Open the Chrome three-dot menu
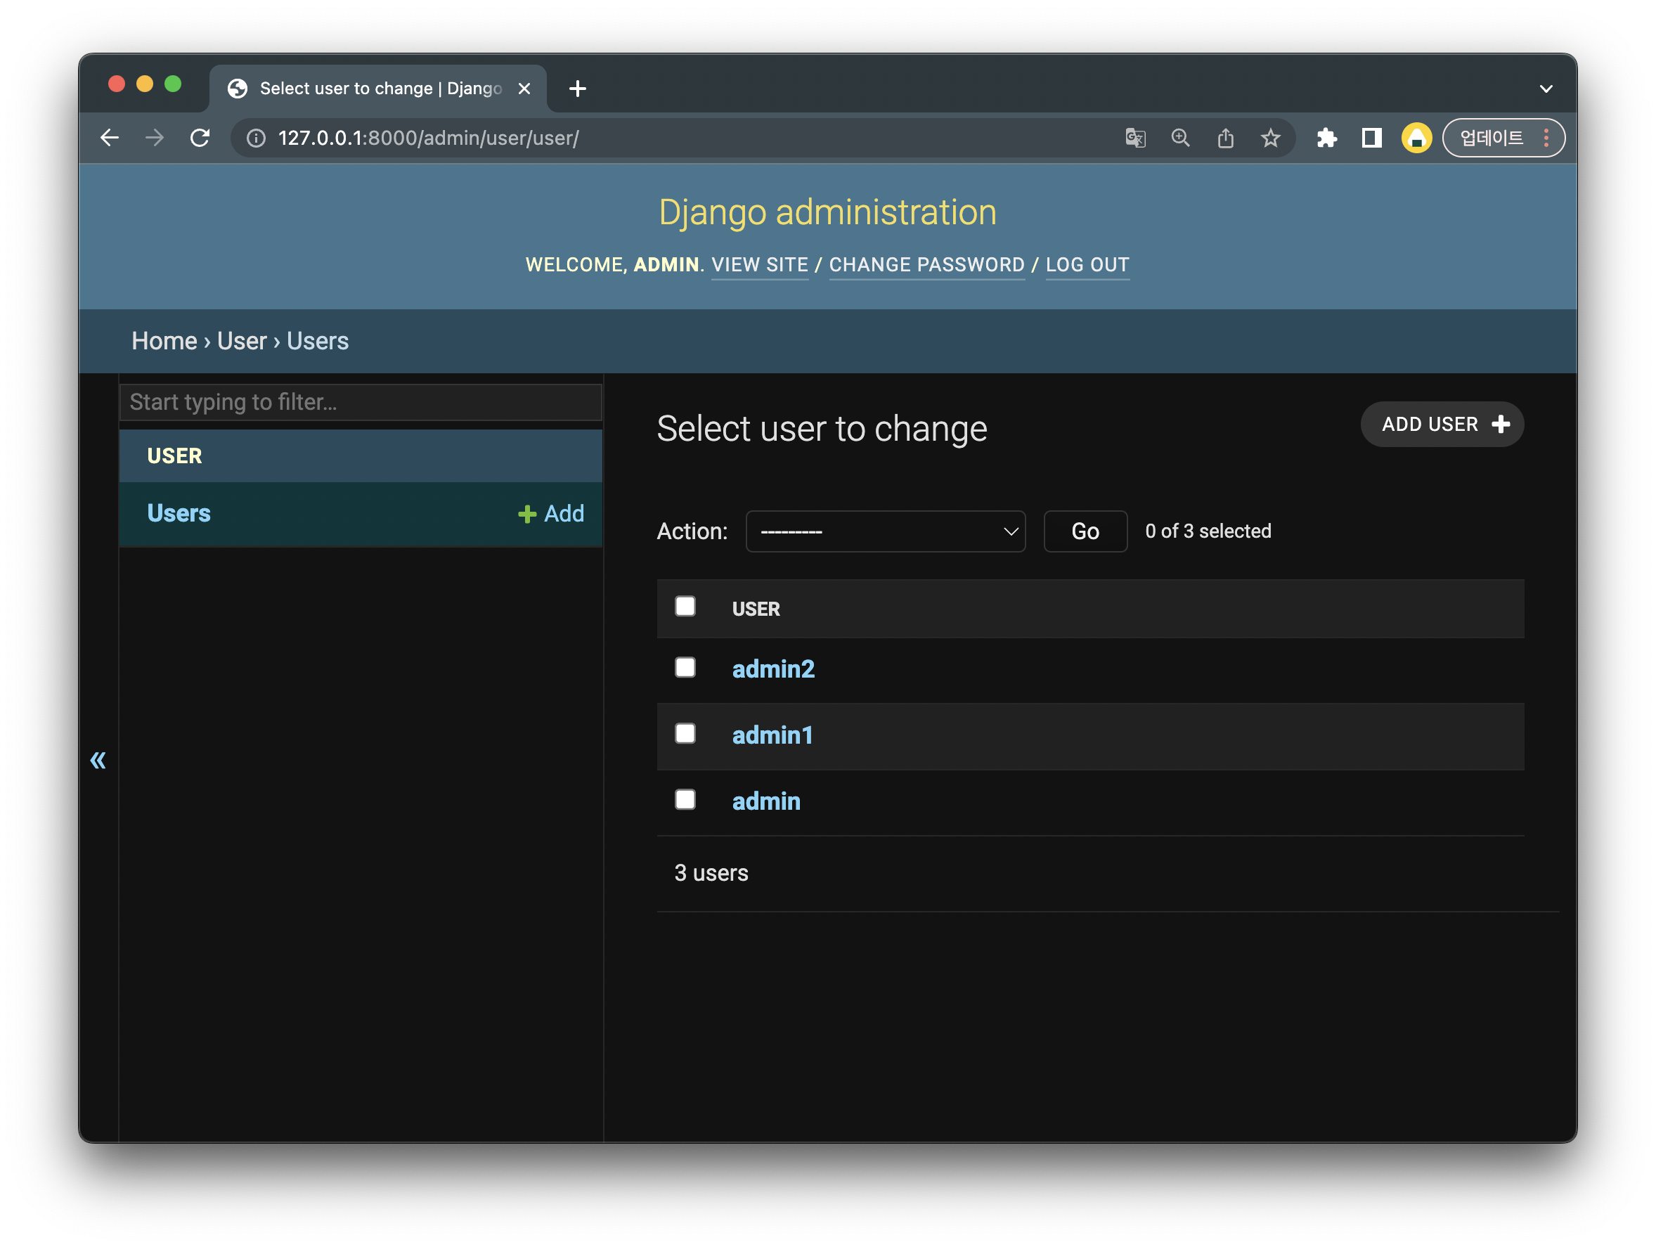The image size is (1656, 1247). tap(1546, 138)
